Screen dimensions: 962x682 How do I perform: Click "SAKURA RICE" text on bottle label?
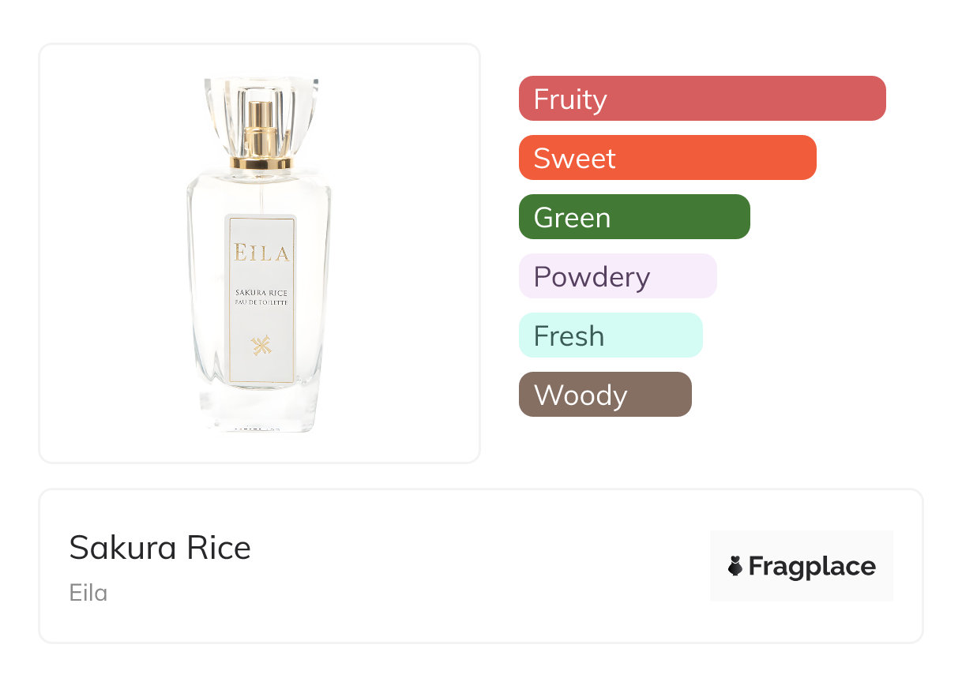[261, 293]
